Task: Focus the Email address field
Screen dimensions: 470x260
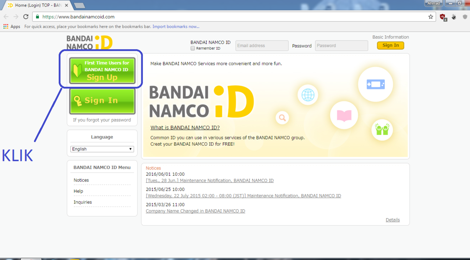Action: (262, 46)
